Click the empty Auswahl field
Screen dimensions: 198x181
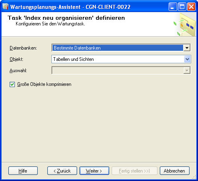coord(118,71)
